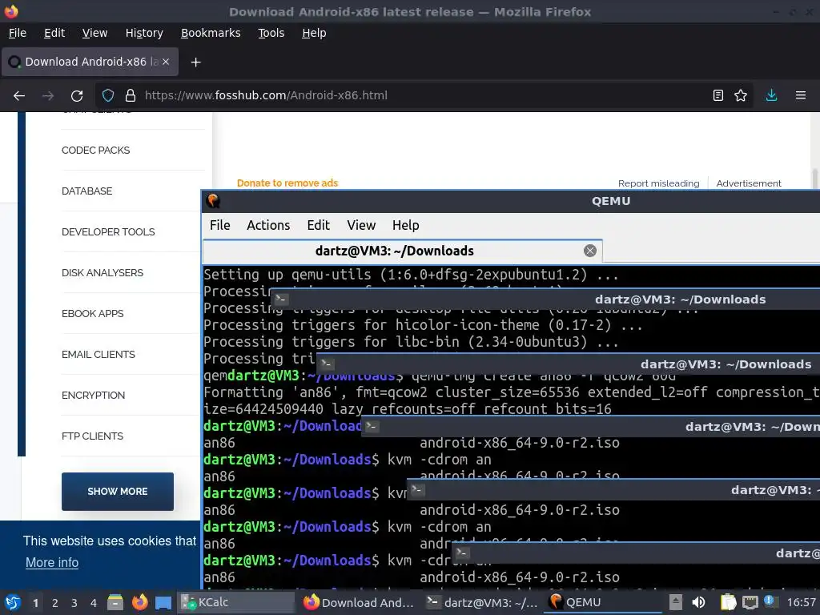Click the SHOW MORE button
This screenshot has width=820, height=615.
(118, 492)
